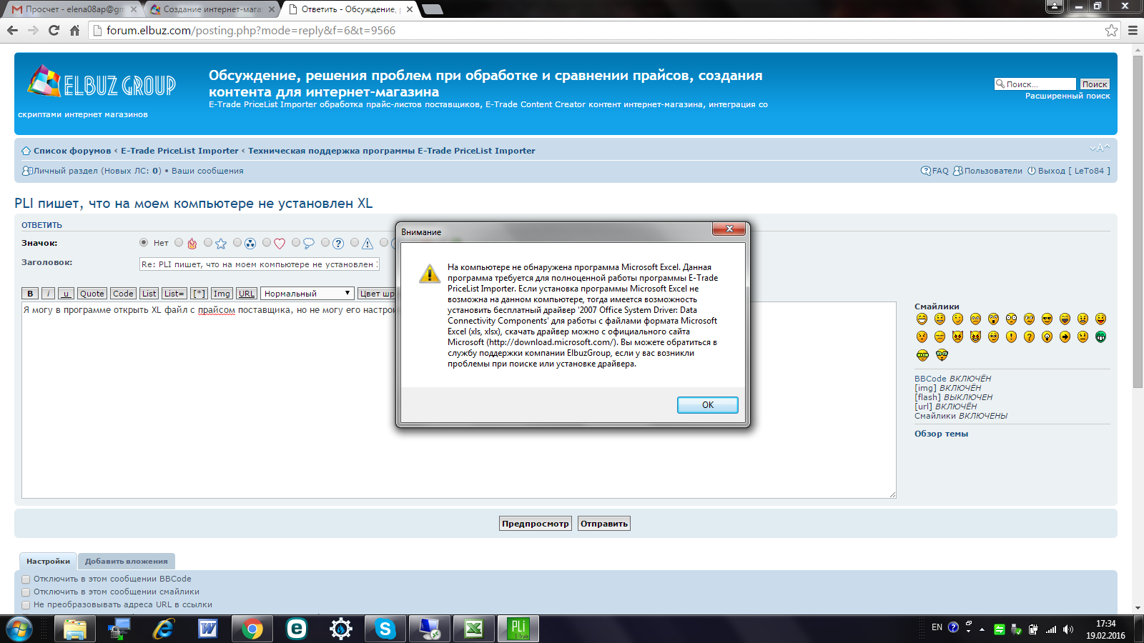Insert the cool sunglasses smiley
This screenshot has height=643, width=1144.
click(1047, 319)
